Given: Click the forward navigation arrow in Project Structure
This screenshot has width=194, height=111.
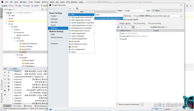Looking at the screenshot, I should click(x=53, y=9).
